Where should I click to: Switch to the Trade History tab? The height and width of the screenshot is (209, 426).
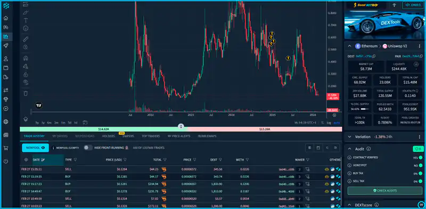click(34, 136)
